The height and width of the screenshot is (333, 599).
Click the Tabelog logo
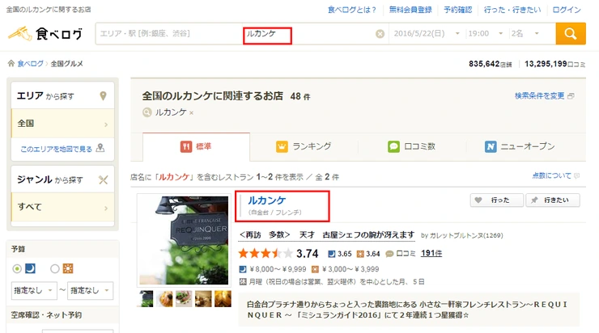tap(45, 34)
